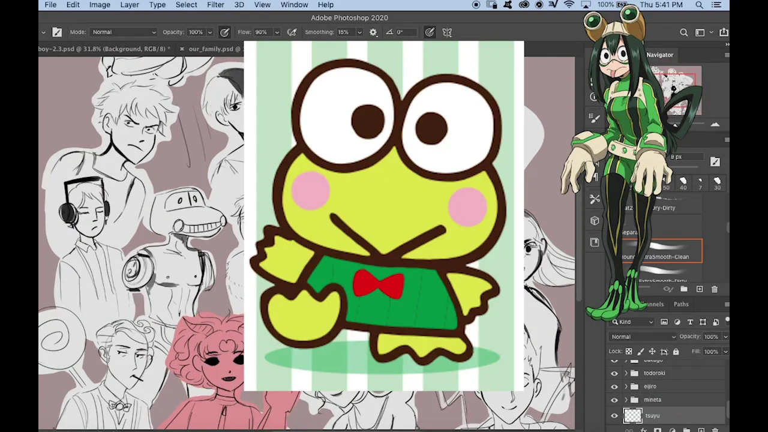Hide the mineta layer group
The width and height of the screenshot is (768, 432).
(614, 400)
